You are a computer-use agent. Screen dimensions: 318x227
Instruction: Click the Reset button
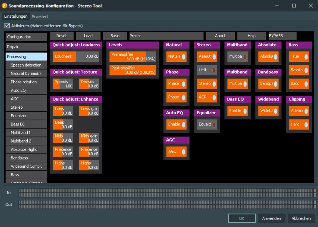click(61, 36)
